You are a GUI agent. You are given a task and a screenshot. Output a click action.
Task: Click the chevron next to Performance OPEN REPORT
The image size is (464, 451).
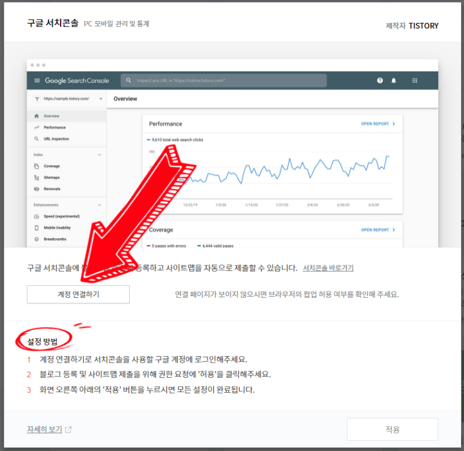pos(394,124)
